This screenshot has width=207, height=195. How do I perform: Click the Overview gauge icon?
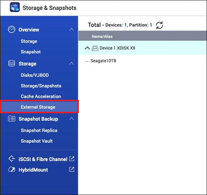point(12,29)
